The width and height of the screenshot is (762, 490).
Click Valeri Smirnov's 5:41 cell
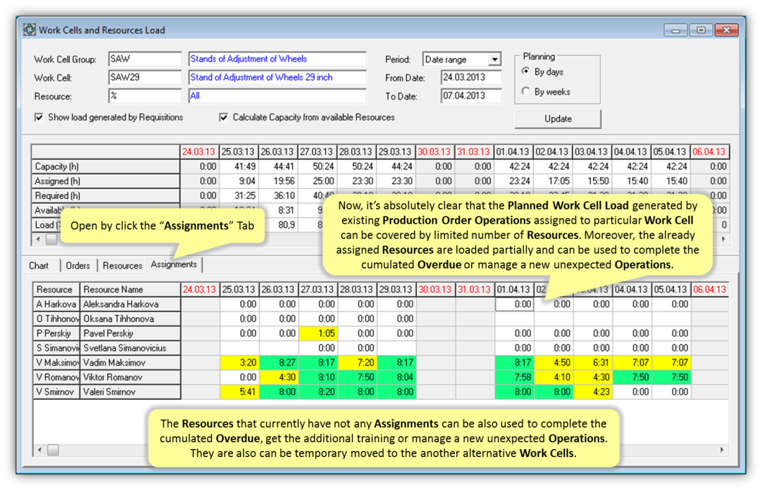point(239,392)
